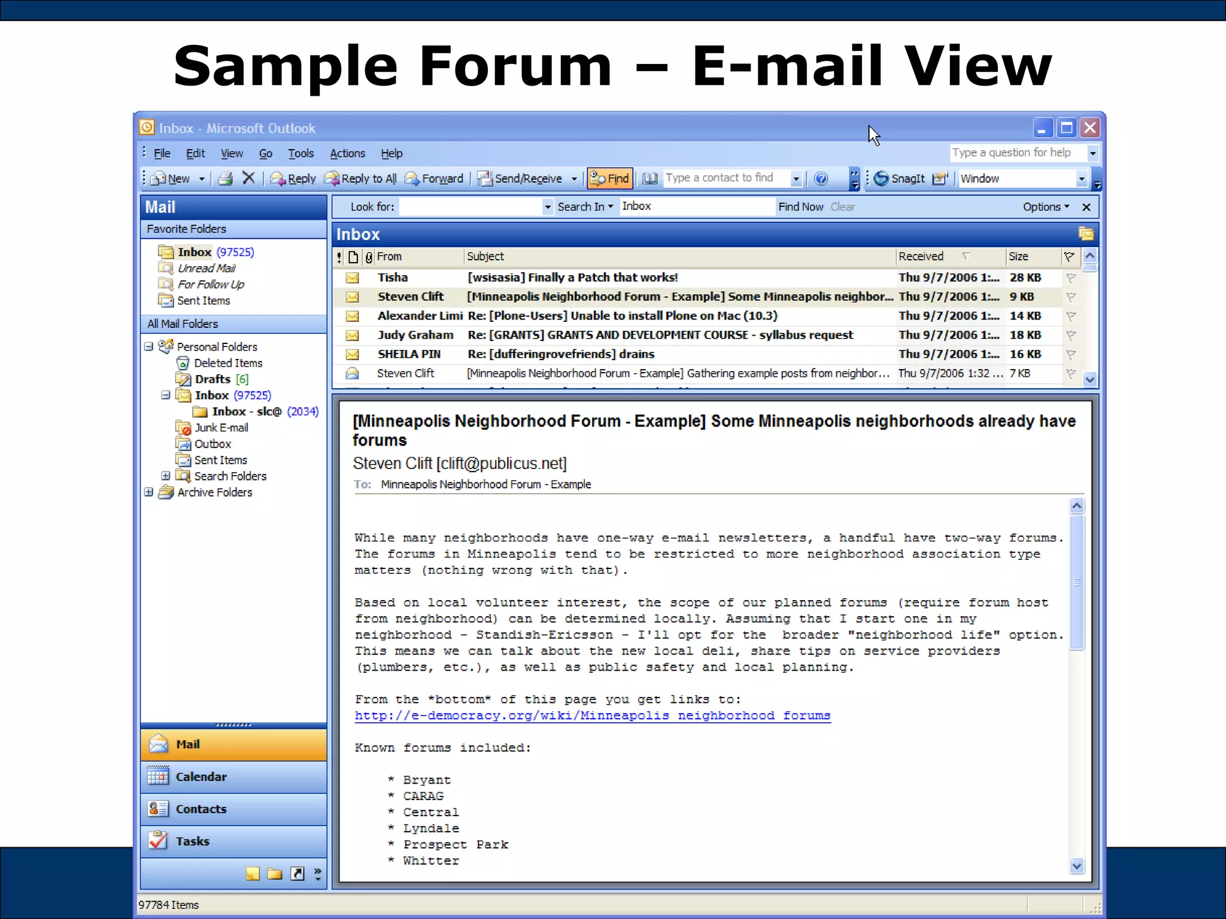Open the Help menu

392,153
